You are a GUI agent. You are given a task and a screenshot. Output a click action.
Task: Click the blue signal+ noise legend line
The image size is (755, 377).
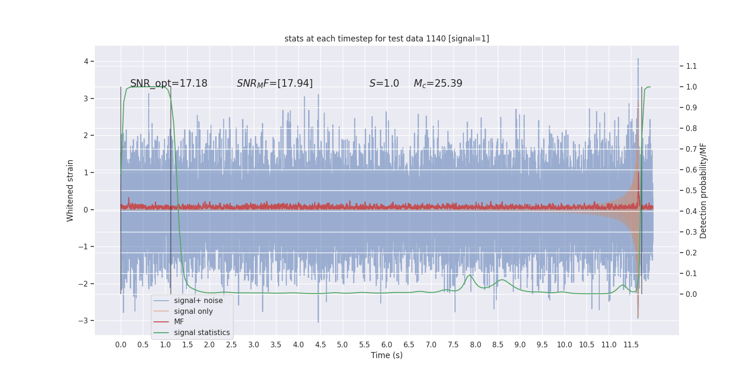coord(161,301)
